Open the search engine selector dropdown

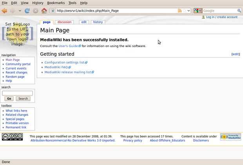click(x=198, y=11)
